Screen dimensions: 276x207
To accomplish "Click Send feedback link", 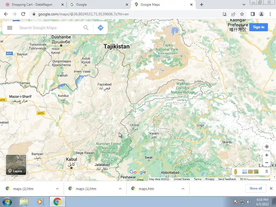I will pyautogui.click(x=227, y=179).
